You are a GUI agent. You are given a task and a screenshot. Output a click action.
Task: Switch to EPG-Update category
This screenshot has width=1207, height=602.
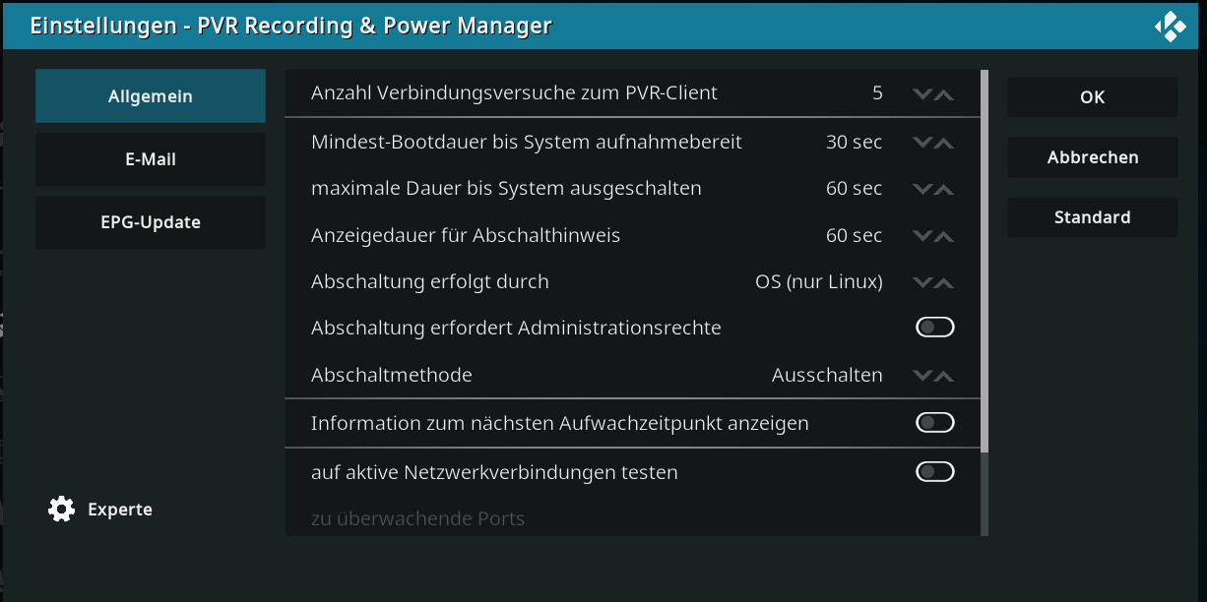point(151,222)
